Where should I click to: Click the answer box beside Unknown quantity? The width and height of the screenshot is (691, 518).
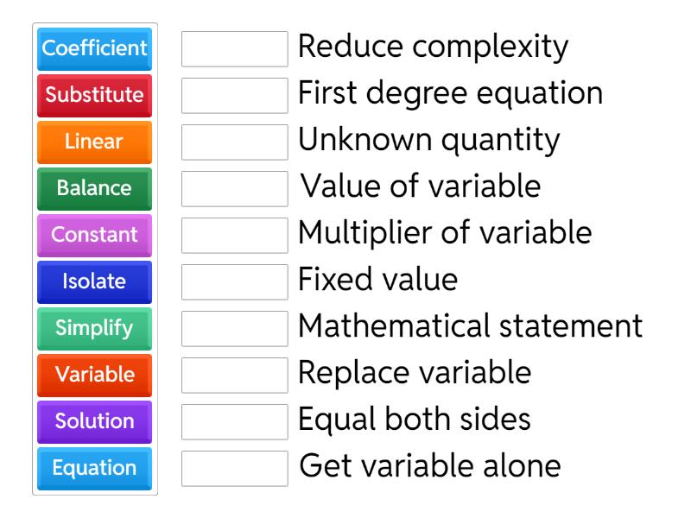pos(235,143)
